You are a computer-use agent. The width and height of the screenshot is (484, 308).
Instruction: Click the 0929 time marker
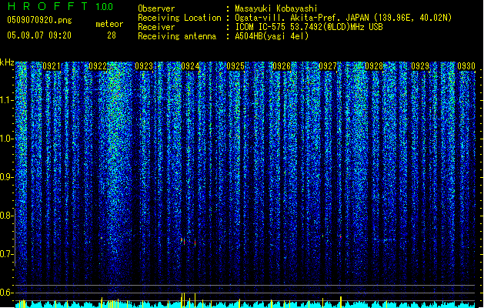(420, 66)
